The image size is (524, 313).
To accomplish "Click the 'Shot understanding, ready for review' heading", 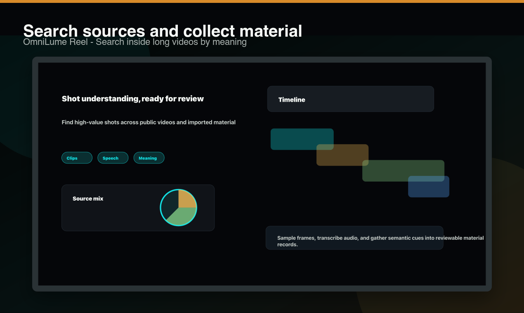I will click(x=133, y=98).
